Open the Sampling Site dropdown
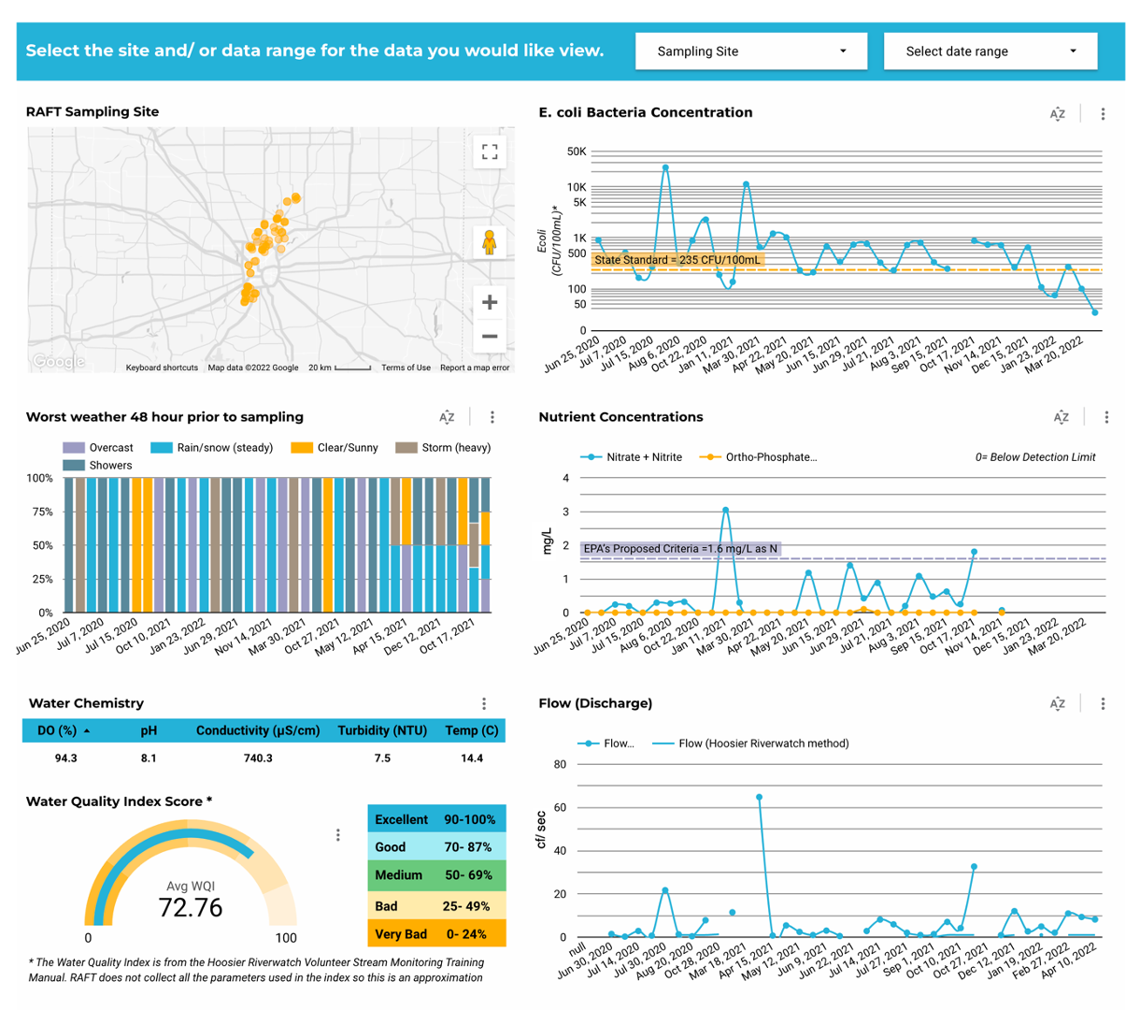Image resolution: width=1140 pixels, height=1010 pixels. pyautogui.click(x=751, y=51)
